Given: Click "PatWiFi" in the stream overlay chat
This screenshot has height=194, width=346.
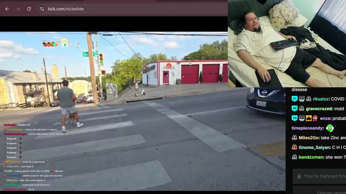Looking at the screenshot, I should [8, 171].
